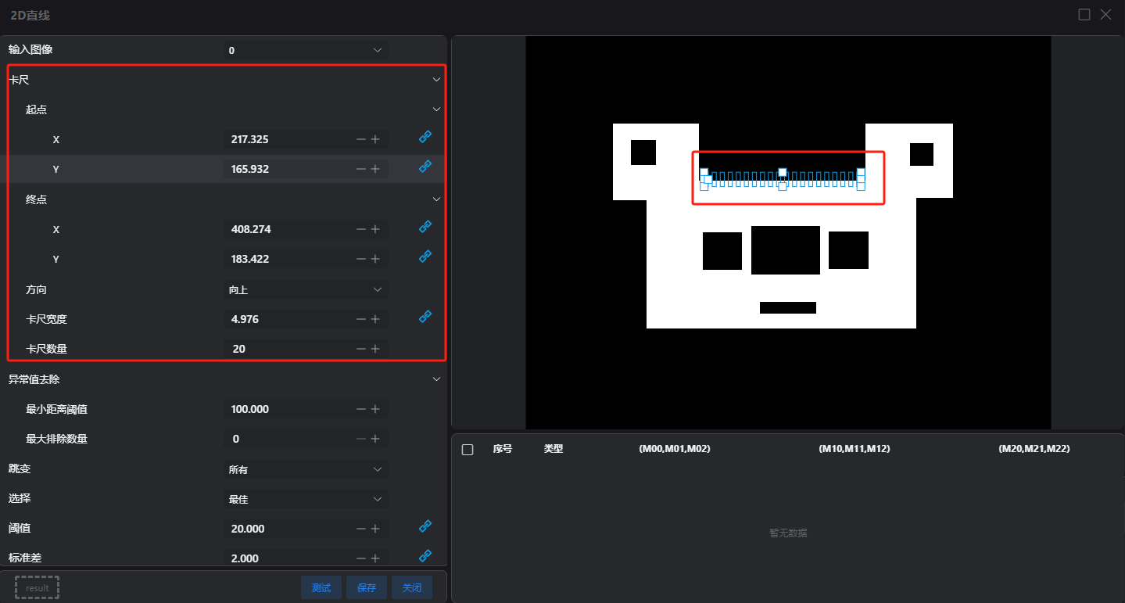This screenshot has width=1125, height=603.
Task: Click link icon beside 终点 X value
Action: [x=425, y=227]
